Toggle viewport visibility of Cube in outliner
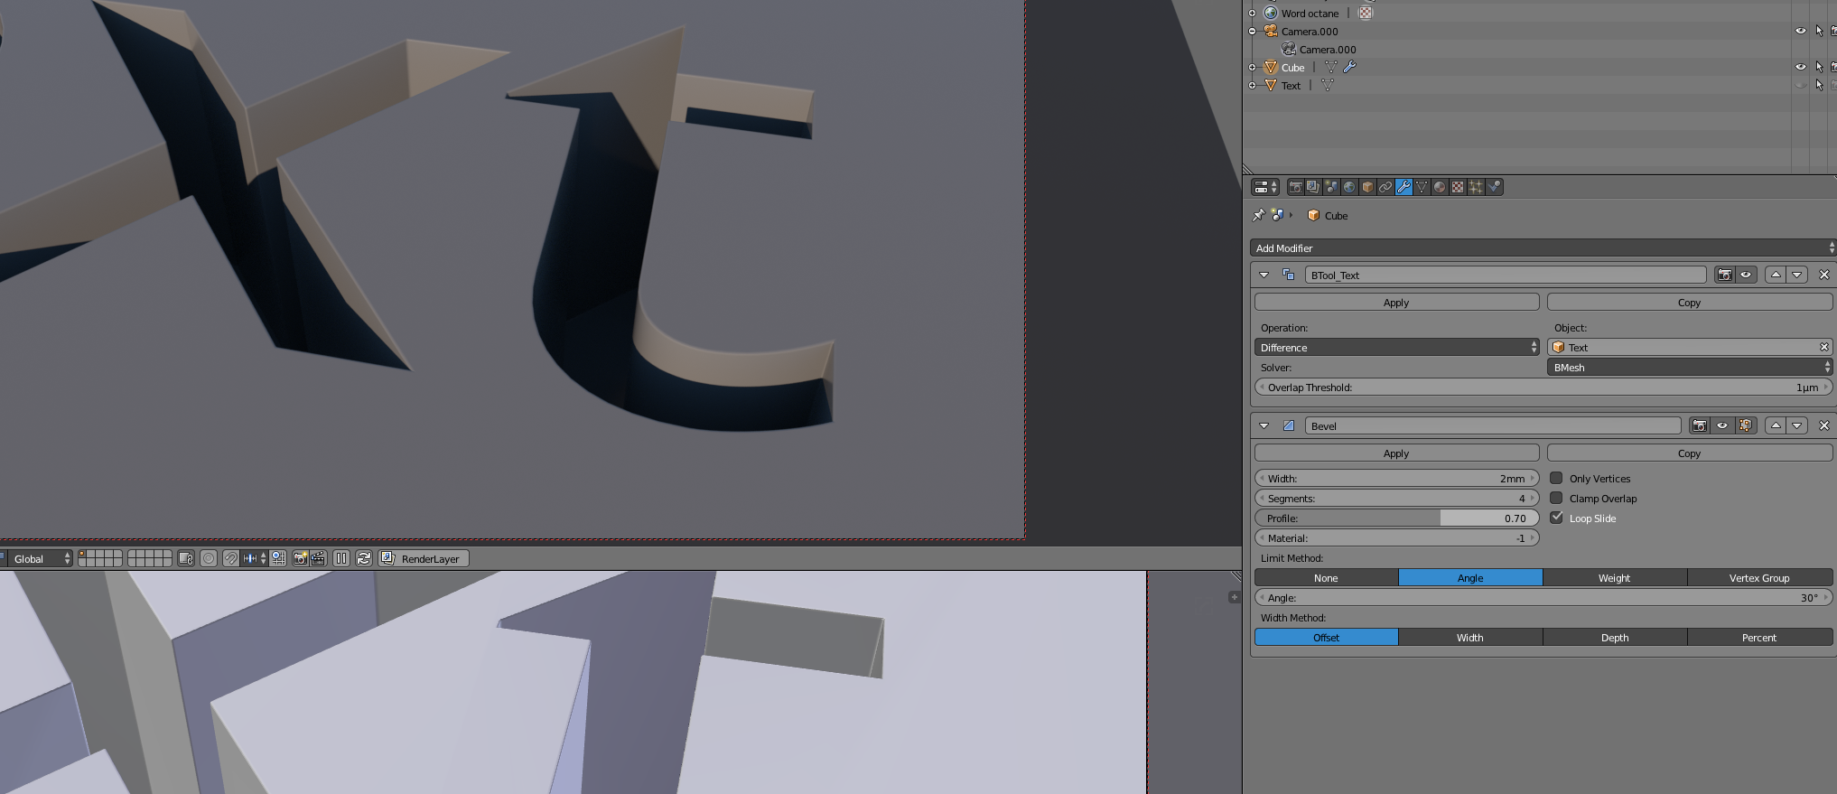This screenshot has width=1837, height=794. tap(1800, 67)
